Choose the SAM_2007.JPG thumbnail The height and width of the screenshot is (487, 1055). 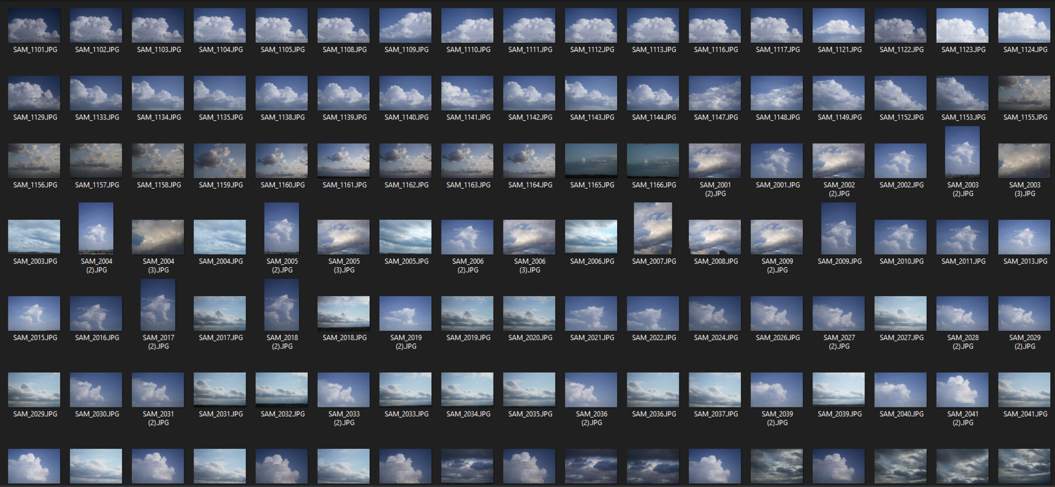click(x=653, y=229)
